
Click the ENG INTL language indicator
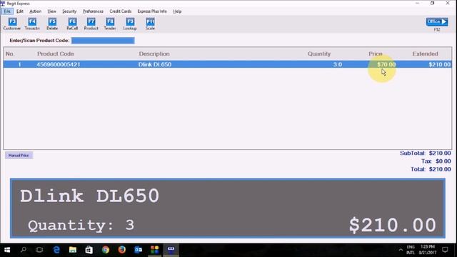coord(411,250)
